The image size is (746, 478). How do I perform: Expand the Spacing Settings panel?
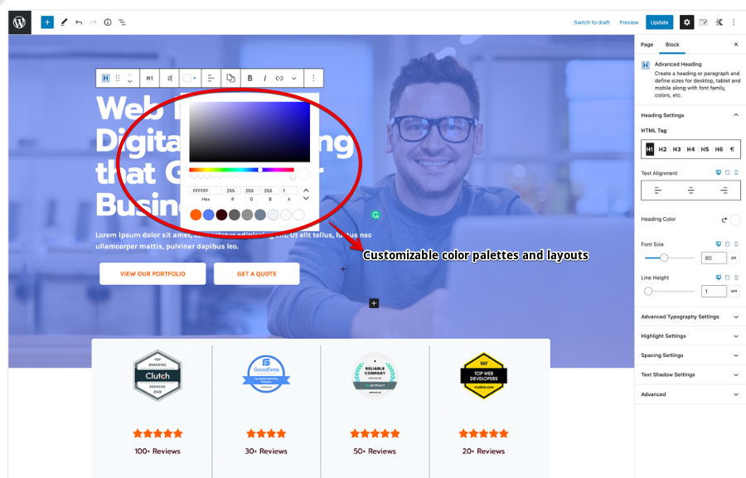coord(690,355)
